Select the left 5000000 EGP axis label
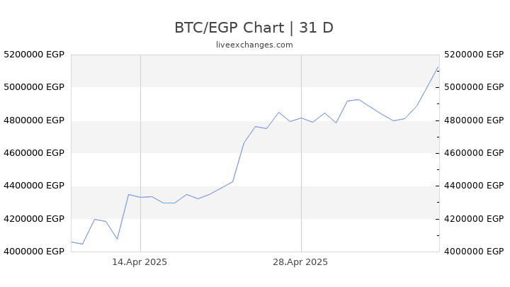The image size is (510, 287). 34,87
